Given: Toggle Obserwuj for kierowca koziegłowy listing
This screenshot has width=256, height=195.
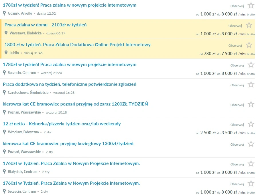Looking at the screenshot, I should 237,145.
